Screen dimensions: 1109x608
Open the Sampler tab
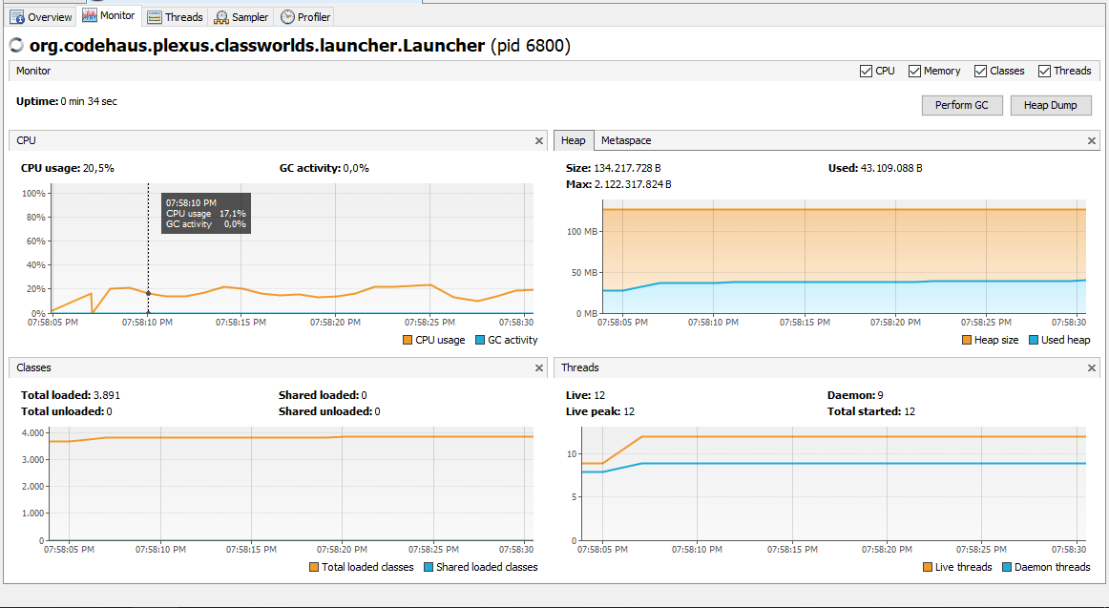(x=241, y=17)
